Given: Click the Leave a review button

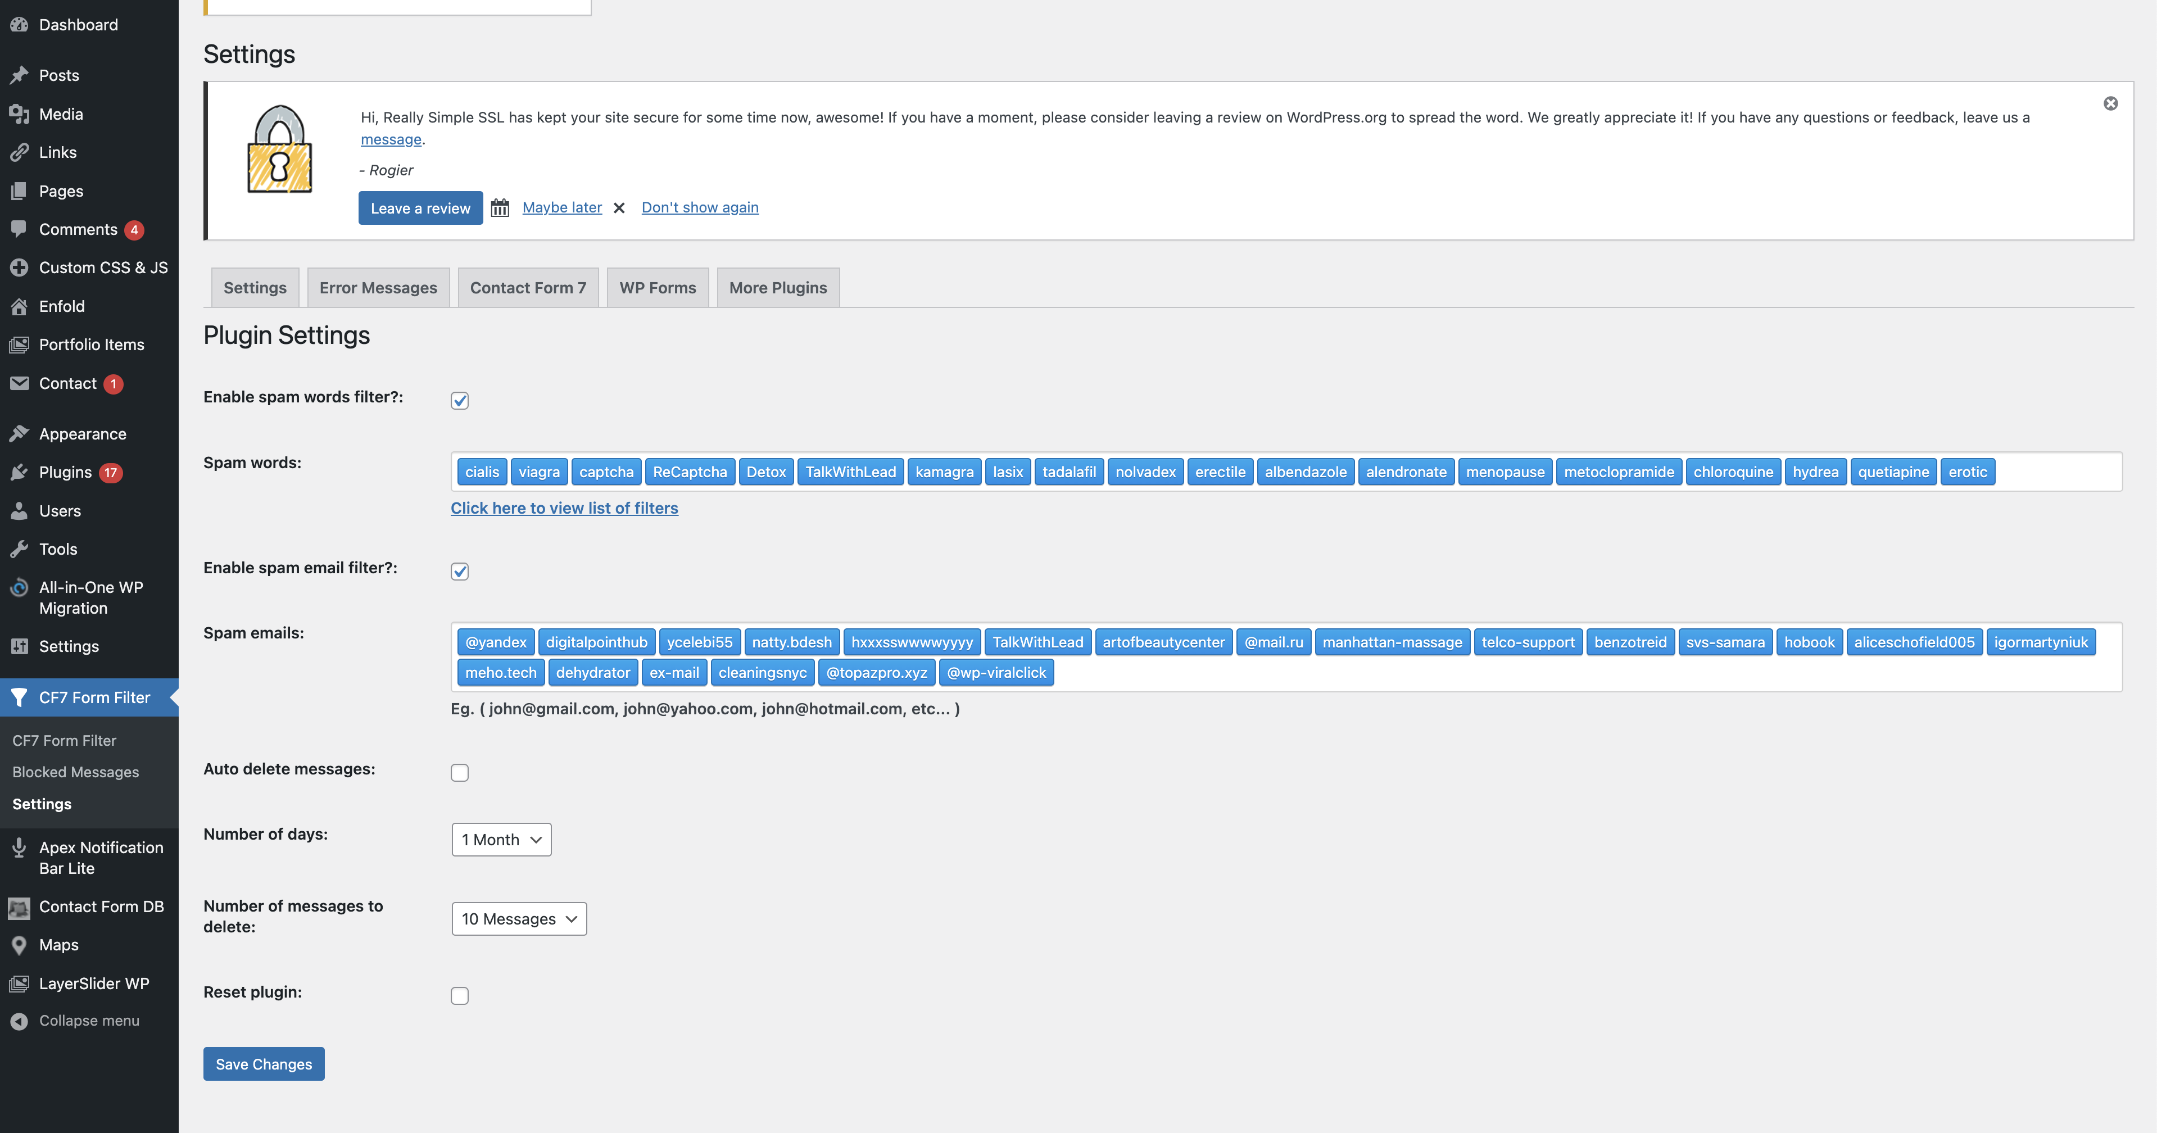Looking at the screenshot, I should coord(420,208).
